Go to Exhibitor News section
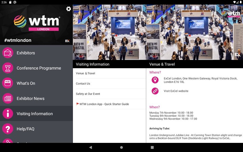Image resolution: width=243 pixels, height=152 pixels. (x=36, y=99)
